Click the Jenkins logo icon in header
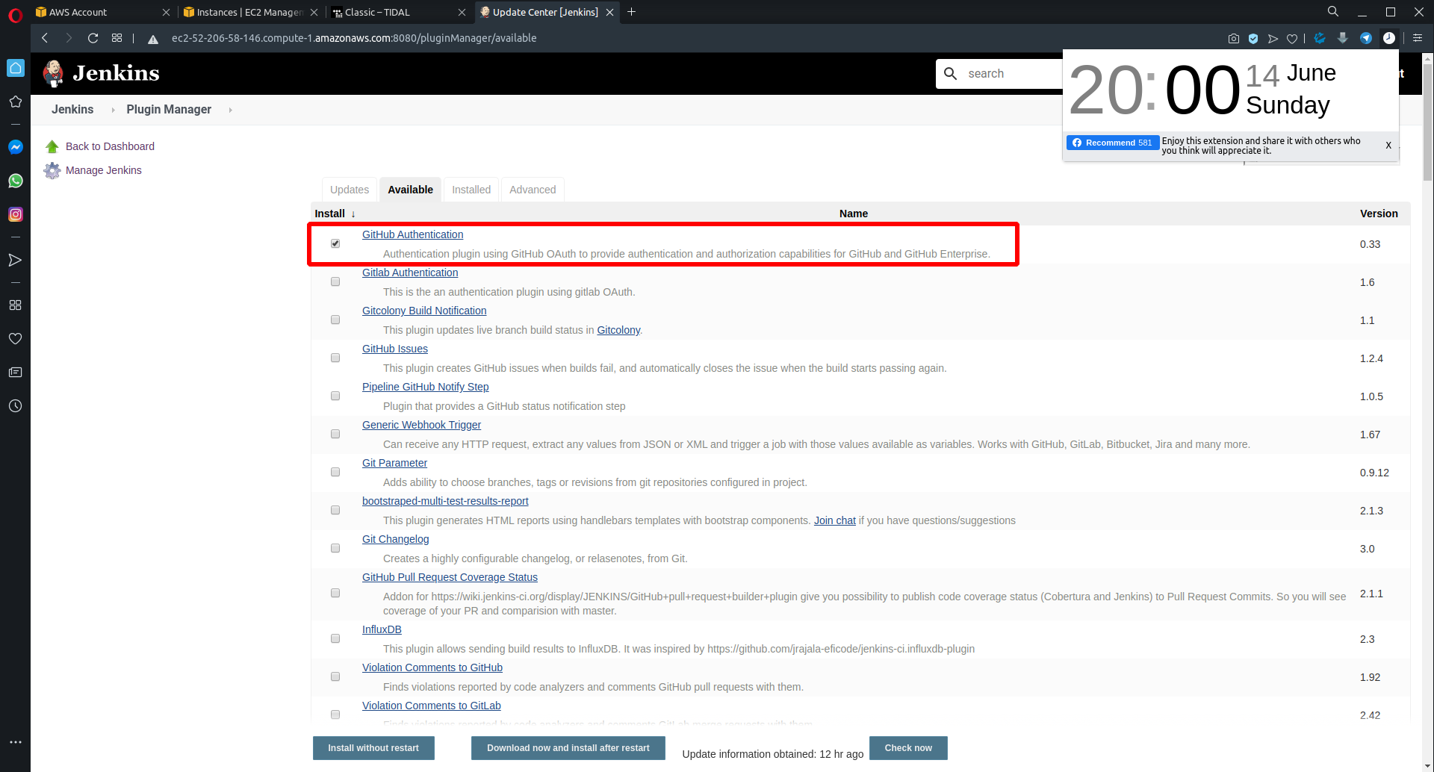Image resolution: width=1434 pixels, height=772 pixels. (x=53, y=73)
